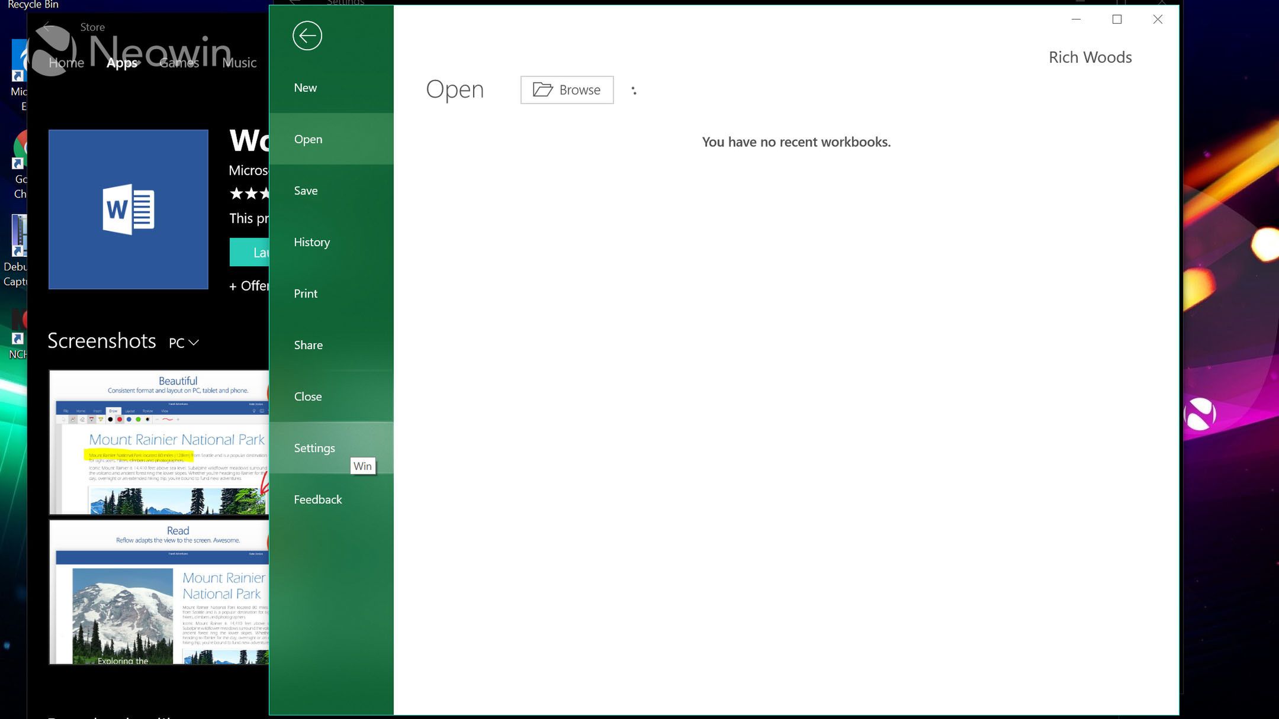The image size is (1279, 719).
Task: Maximize the Excel window
Action: [x=1117, y=20]
